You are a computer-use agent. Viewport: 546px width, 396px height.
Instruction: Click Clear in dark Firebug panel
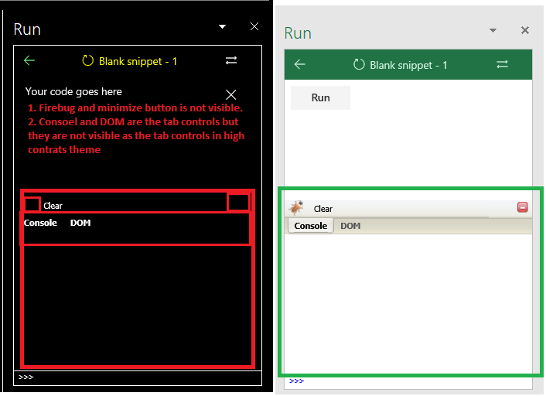53,206
